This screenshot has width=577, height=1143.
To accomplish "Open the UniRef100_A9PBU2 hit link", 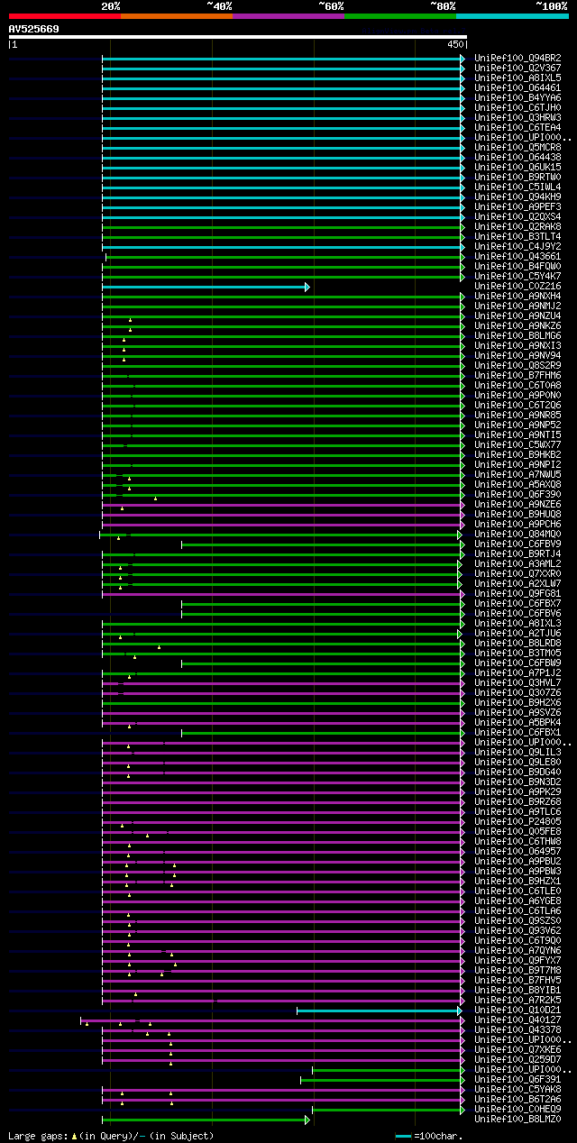I will [517, 861].
